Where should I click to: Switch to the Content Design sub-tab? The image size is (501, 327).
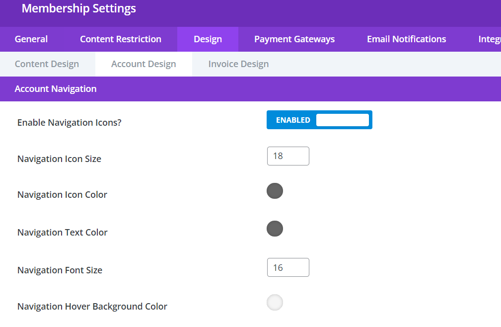[x=47, y=64]
